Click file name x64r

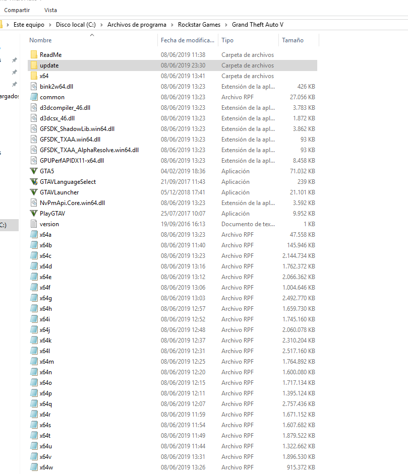[45, 415]
